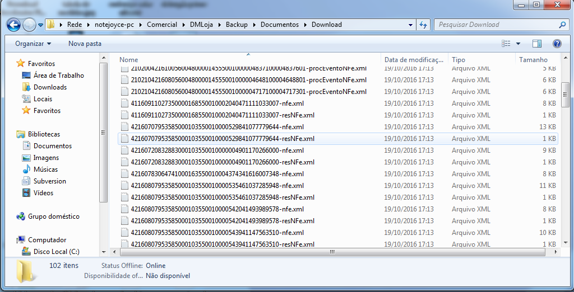Expand the arrow after Comercial in breadcrumb
This screenshot has height=292, width=574.
pos(183,25)
